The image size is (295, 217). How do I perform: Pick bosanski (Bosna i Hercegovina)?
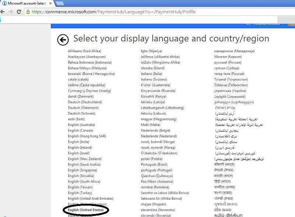coord(91,74)
